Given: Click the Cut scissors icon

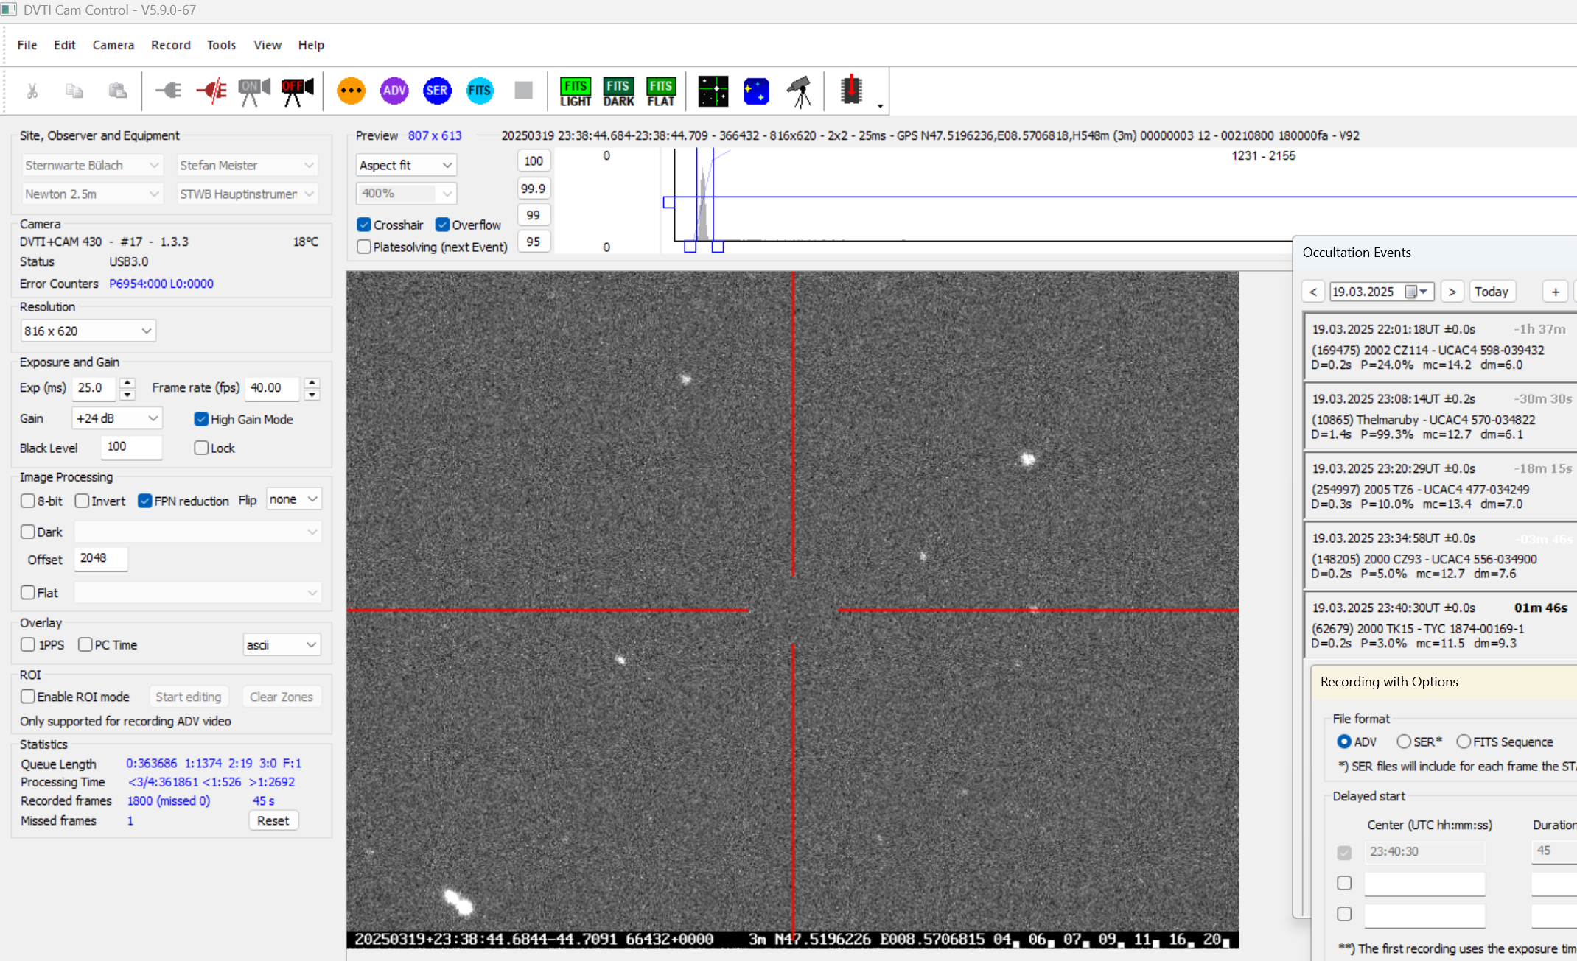Looking at the screenshot, I should pyautogui.click(x=32, y=91).
